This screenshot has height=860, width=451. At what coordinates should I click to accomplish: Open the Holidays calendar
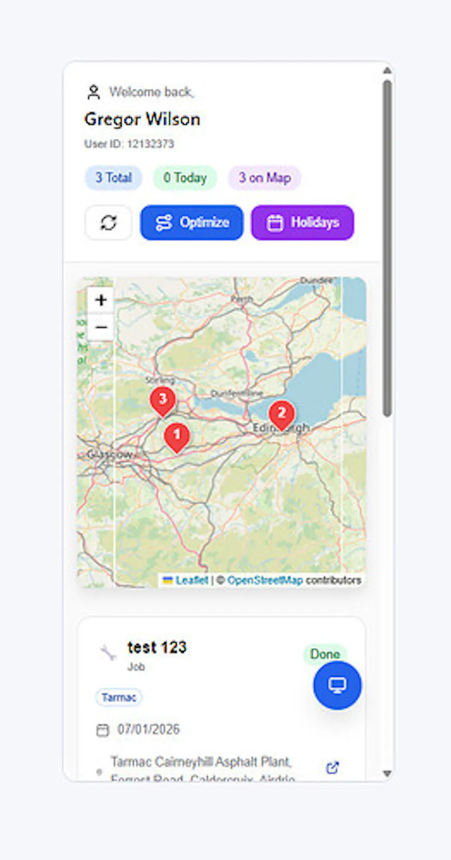(303, 223)
